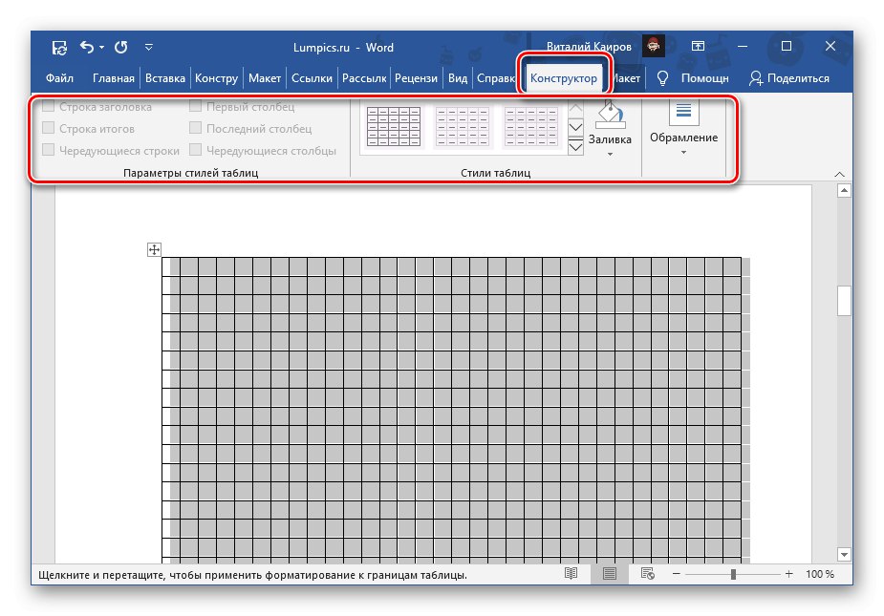Switch to Read Mode view icon
Viewport: 884px width, 616px height.
tap(571, 574)
